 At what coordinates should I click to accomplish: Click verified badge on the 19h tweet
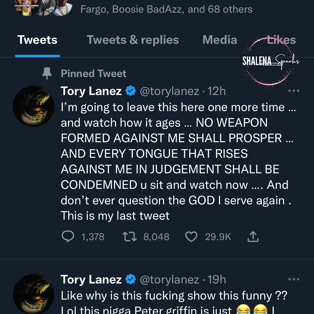point(130,280)
